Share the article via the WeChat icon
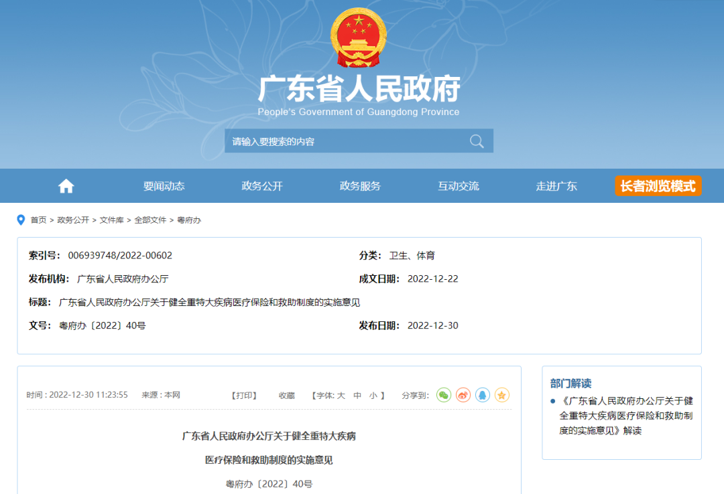724x494 pixels. 443,395
